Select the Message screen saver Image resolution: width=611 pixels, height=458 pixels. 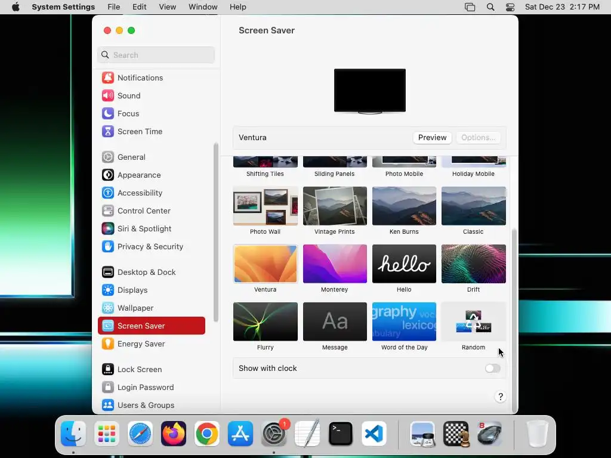pyautogui.click(x=335, y=321)
